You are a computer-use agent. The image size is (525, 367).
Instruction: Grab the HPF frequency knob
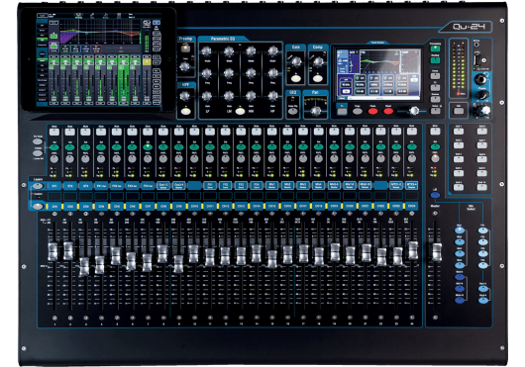pos(185,96)
